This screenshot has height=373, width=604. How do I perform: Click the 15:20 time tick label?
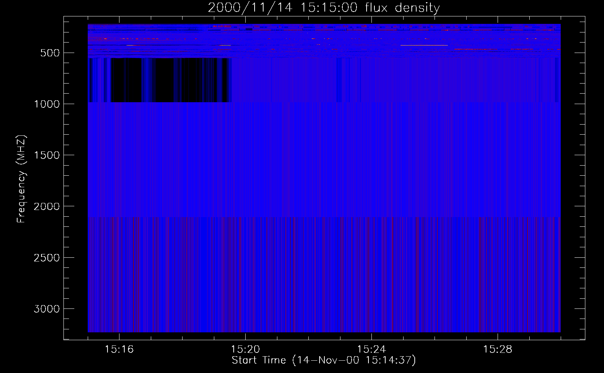click(x=245, y=350)
